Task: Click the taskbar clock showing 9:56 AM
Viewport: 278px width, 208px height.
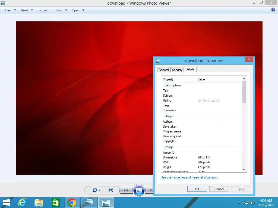Action: (266, 201)
